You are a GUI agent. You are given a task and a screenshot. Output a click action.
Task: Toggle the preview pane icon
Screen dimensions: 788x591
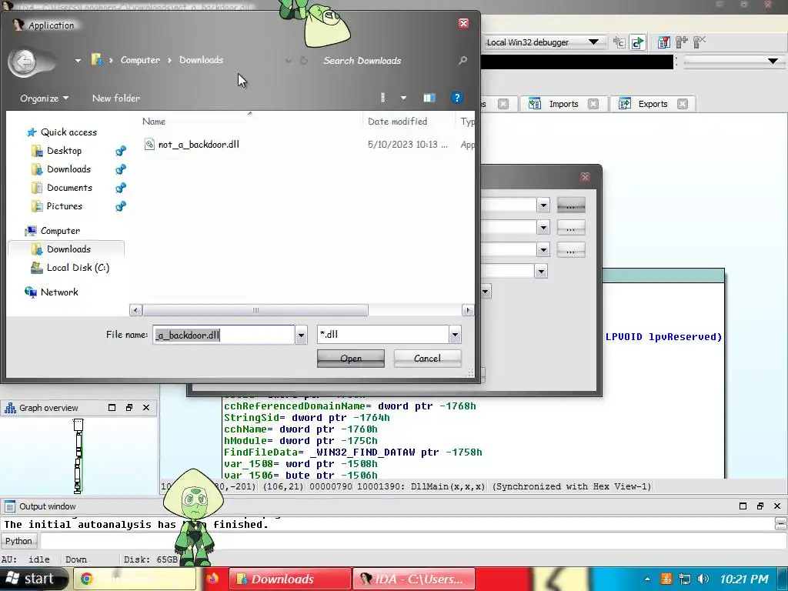pos(429,98)
